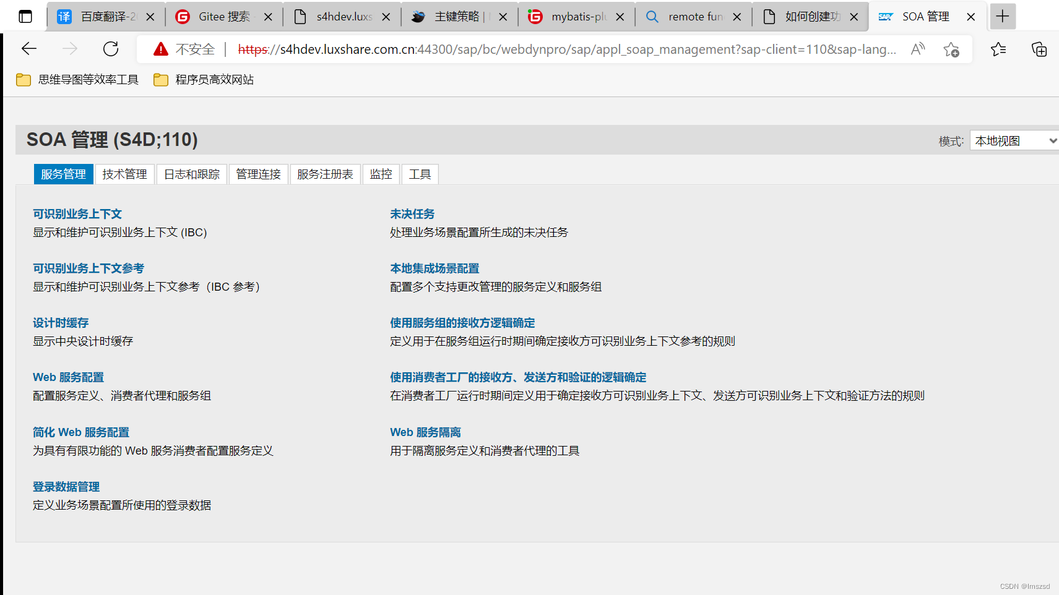Viewport: 1059px width, 595px height.
Task: Open the Collections panel
Action: click(x=1039, y=49)
